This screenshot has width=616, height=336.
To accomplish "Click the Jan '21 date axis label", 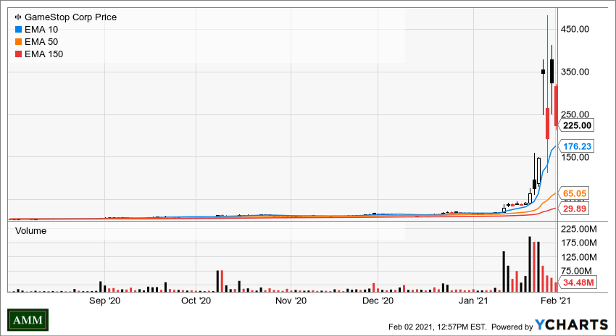I will coord(473,301).
